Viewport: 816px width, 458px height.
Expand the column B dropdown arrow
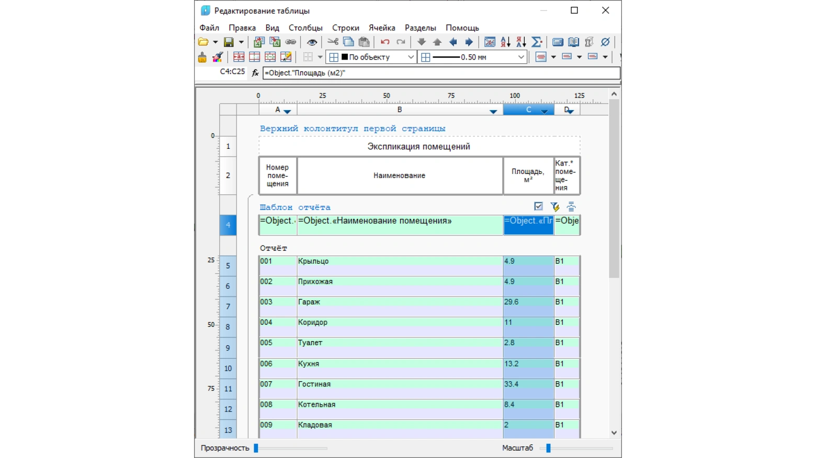point(493,111)
